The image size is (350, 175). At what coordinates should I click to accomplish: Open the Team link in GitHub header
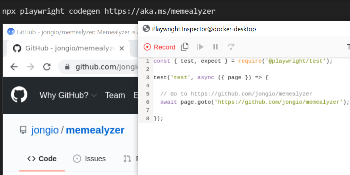115,95
